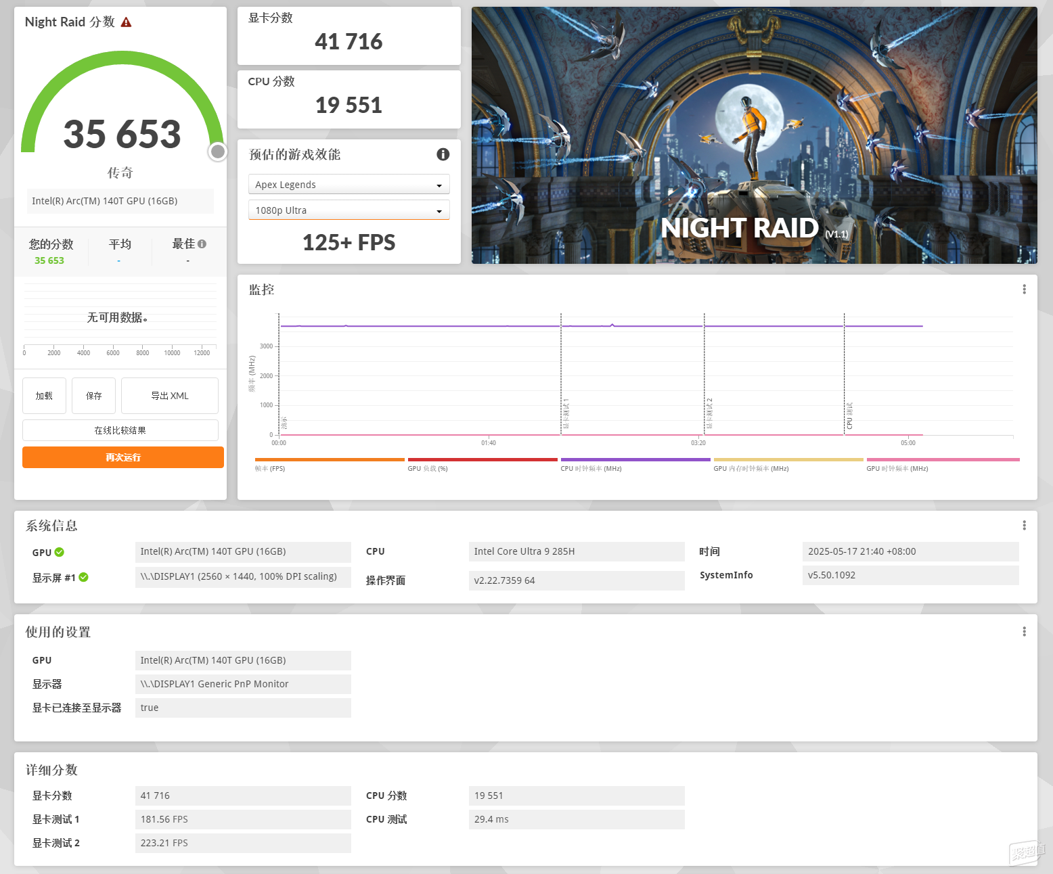
Task: Click the Night Raid benchmark preview image
Action: (x=755, y=135)
